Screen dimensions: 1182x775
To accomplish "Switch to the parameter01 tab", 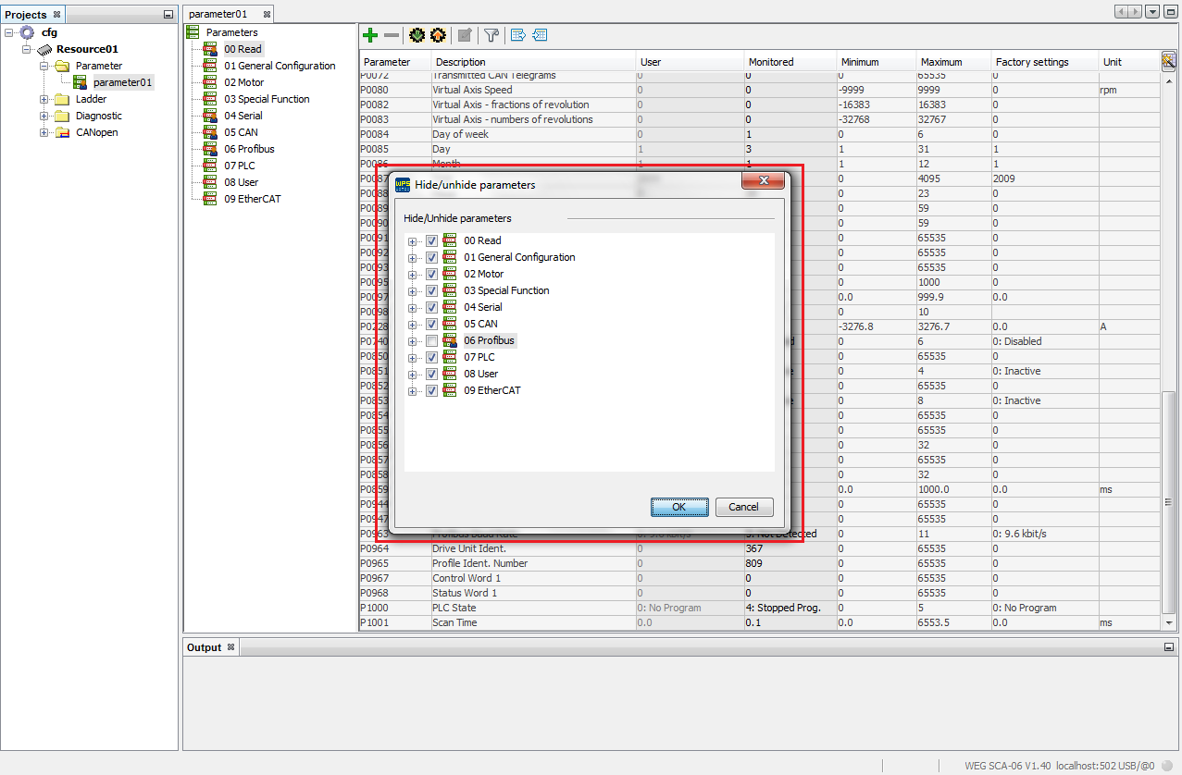I will [217, 14].
